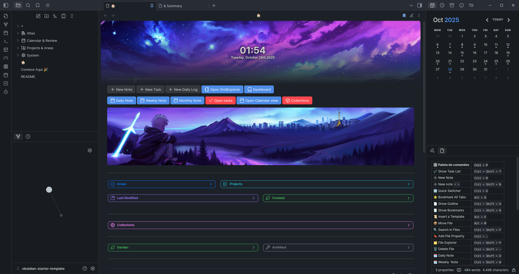The height and width of the screenshot is (274, 519).
Task: Open the Weekly Note button
Action: (153, 100)
